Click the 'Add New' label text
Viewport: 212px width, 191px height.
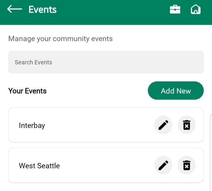click(176, 91)
